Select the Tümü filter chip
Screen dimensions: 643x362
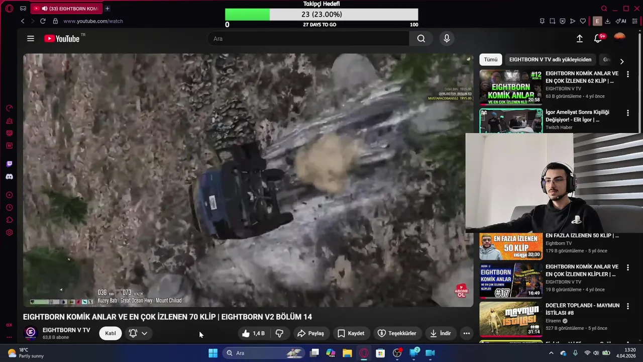[491, 59]
